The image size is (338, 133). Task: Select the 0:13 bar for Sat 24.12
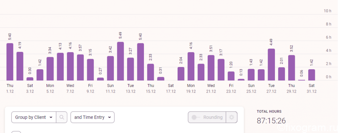click(x=241, y=79)
